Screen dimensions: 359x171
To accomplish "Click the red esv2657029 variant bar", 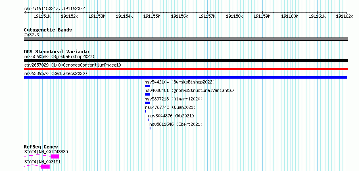I will point(186,69).
